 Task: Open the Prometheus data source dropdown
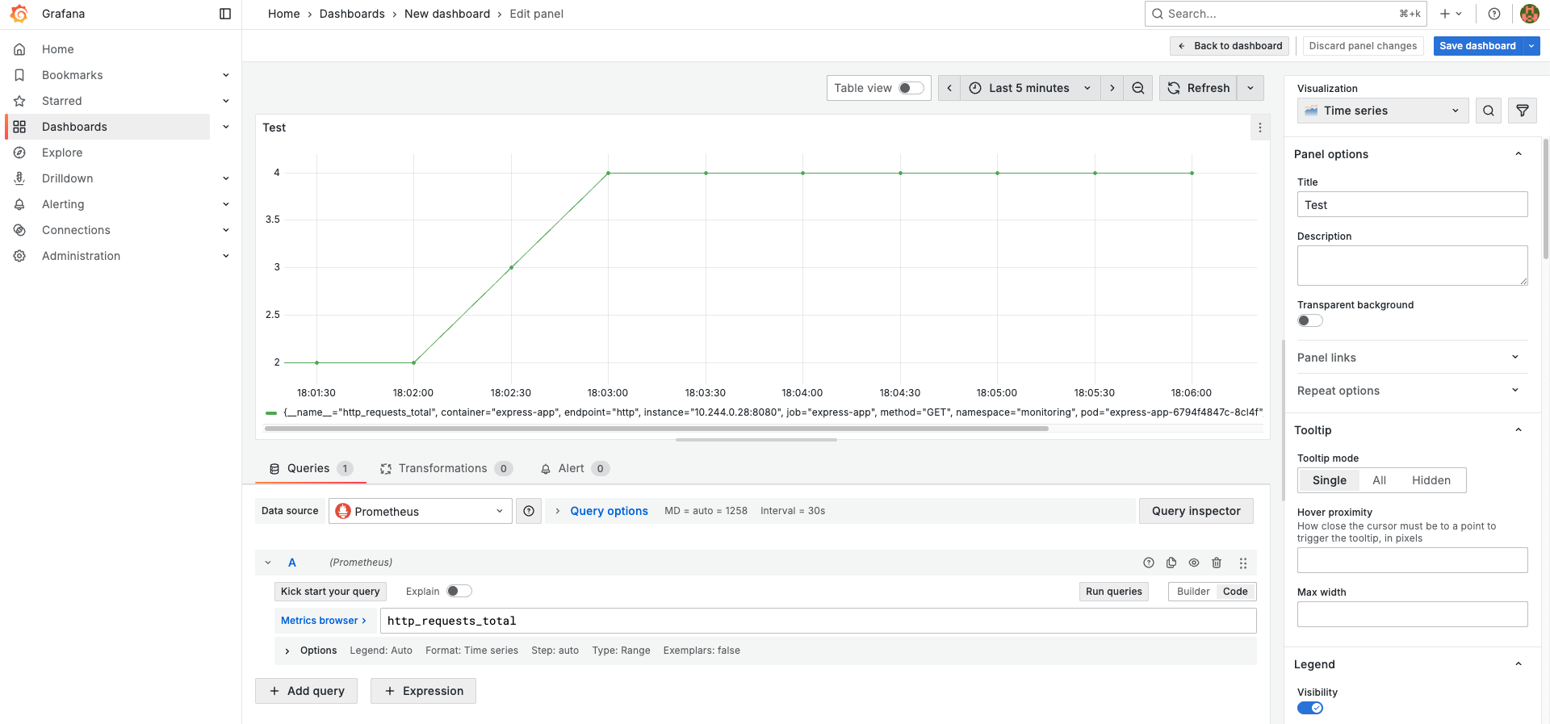[421, 511]
